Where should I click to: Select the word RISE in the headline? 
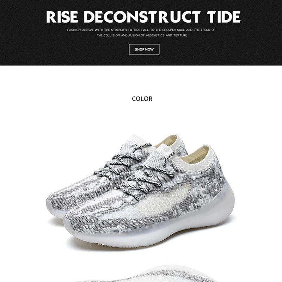(62, 17)
